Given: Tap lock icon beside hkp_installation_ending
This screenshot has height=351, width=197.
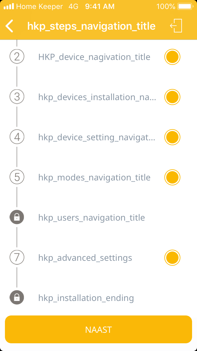Looking at the screenshot, I should [x=17, y=298].
